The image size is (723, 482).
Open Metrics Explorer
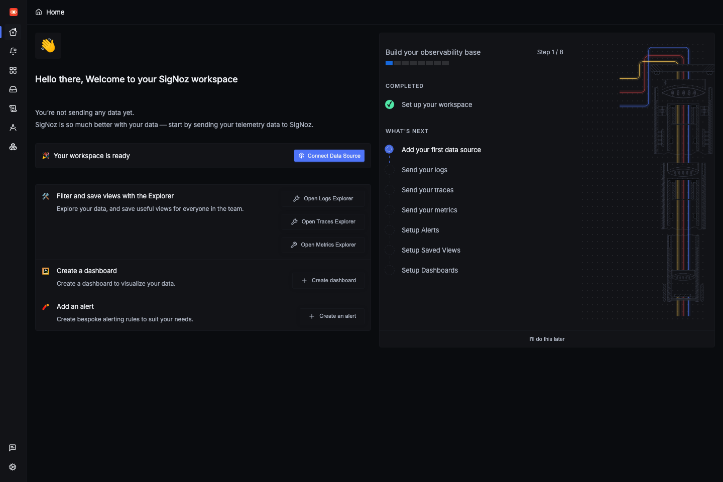pyautogui.click(x=323, y=245)
